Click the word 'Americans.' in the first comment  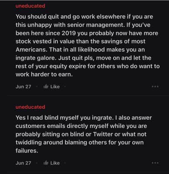coord(31,50)
